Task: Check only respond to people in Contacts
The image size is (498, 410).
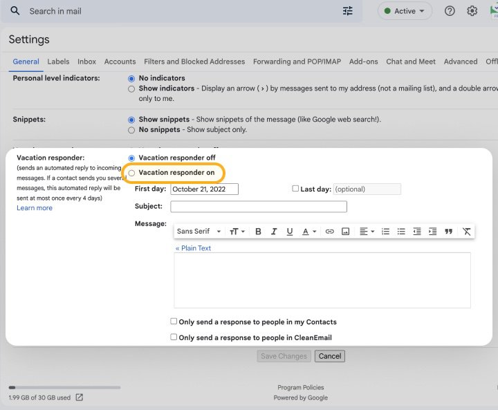Action: [174, 322]
